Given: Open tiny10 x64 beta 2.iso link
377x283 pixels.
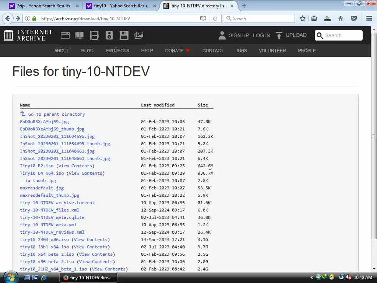Looking at the screenshot, I should (47, 254).
